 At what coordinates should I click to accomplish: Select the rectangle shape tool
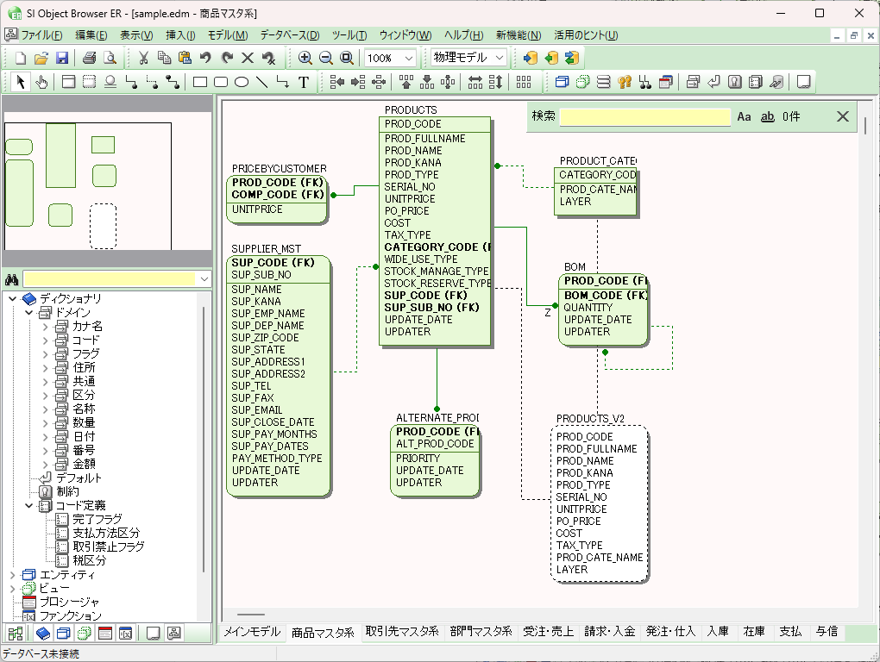pos(200,82)
